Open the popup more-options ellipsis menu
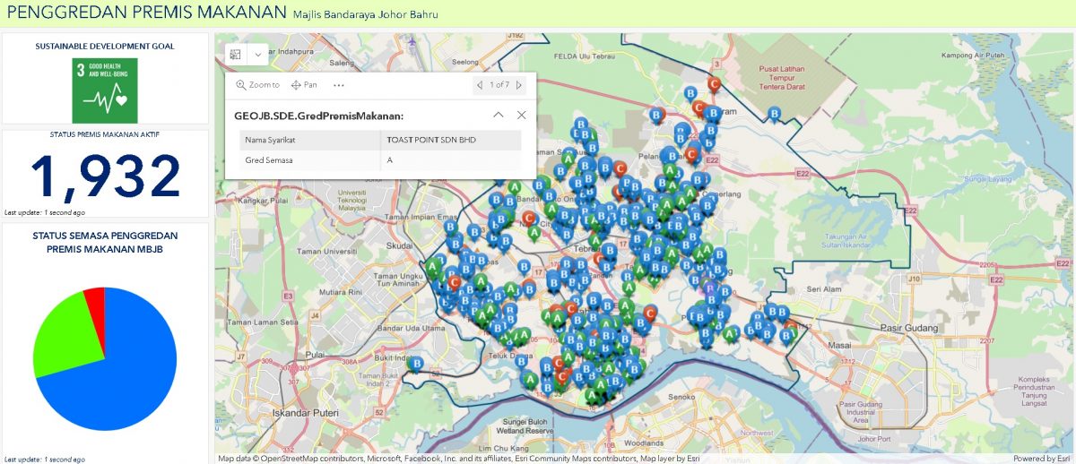The height and width of the screenshot is (464, 1076). (338, 85)
